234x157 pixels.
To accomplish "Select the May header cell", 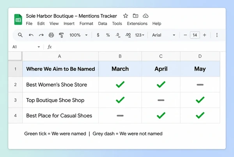I will pos(200,69).
